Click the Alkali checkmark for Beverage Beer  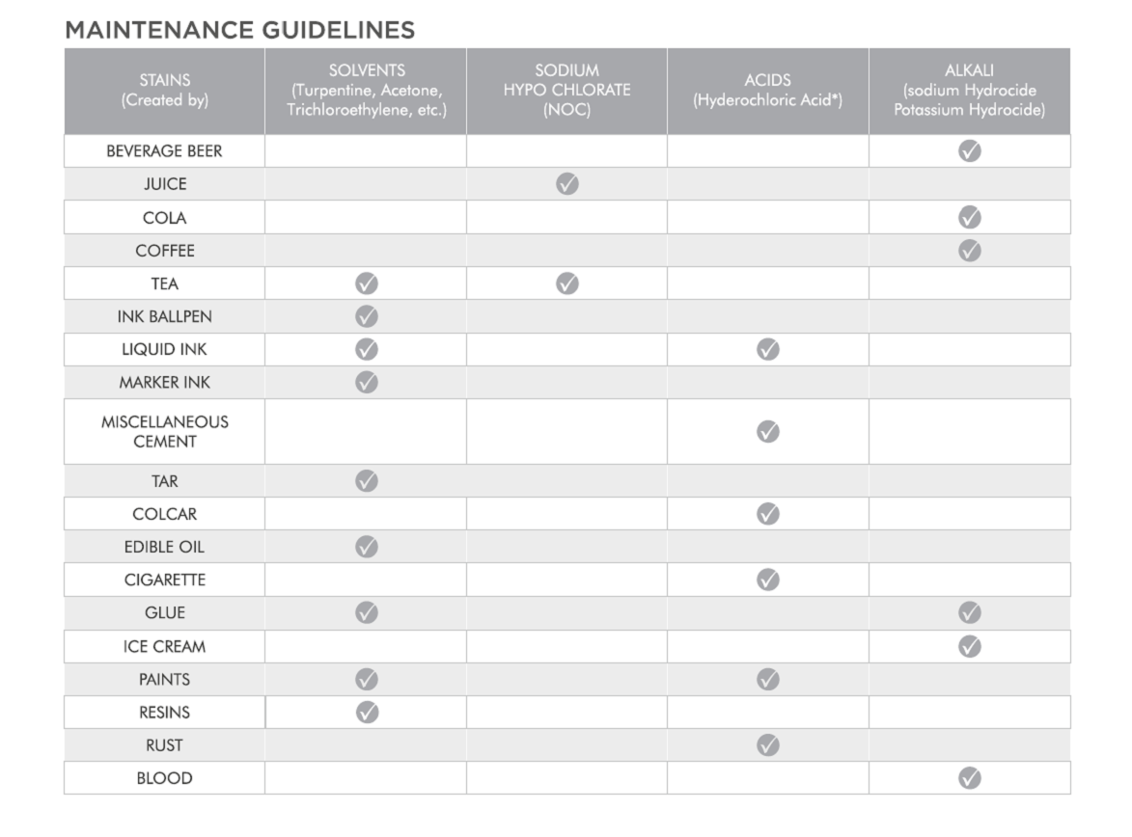pyautogui.click(x=969, y=150)
